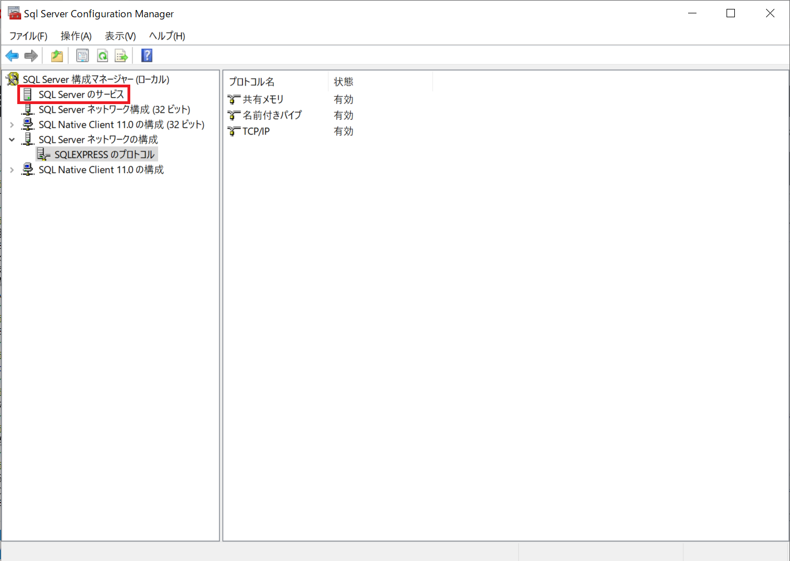Select bottom SQL Native Client 11.0 の構成 label

[x=101, y=170]
